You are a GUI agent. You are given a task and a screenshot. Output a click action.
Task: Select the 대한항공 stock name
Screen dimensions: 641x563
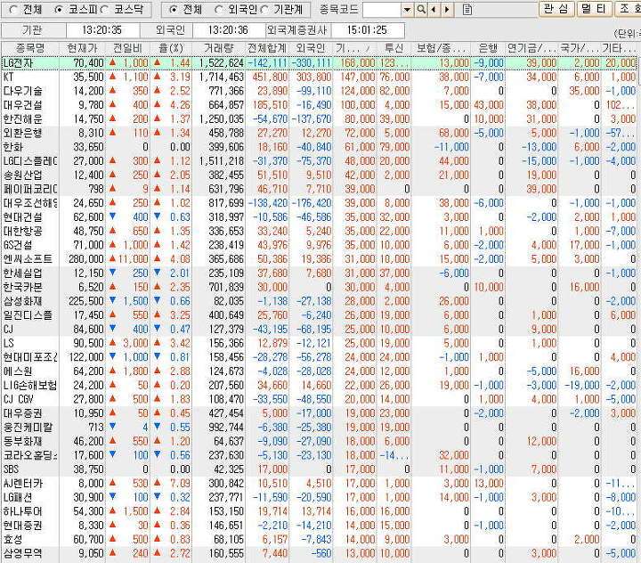point(23,232)
